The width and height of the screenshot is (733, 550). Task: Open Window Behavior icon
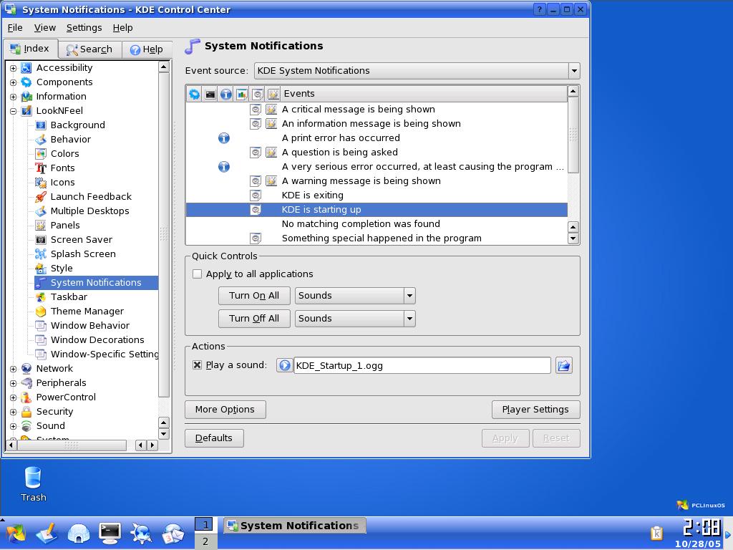click(41, 326)
